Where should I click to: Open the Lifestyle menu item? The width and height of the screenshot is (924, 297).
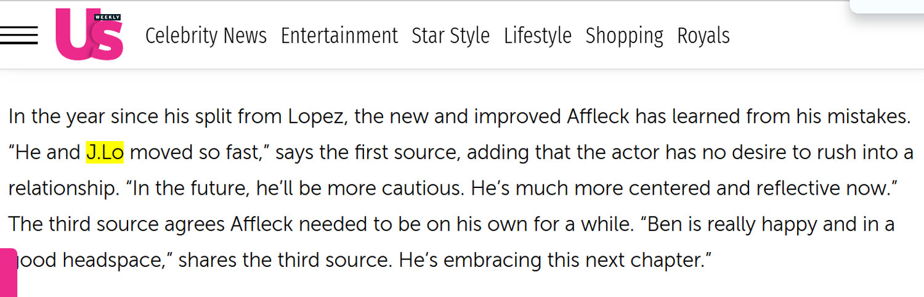coord(537,36)
